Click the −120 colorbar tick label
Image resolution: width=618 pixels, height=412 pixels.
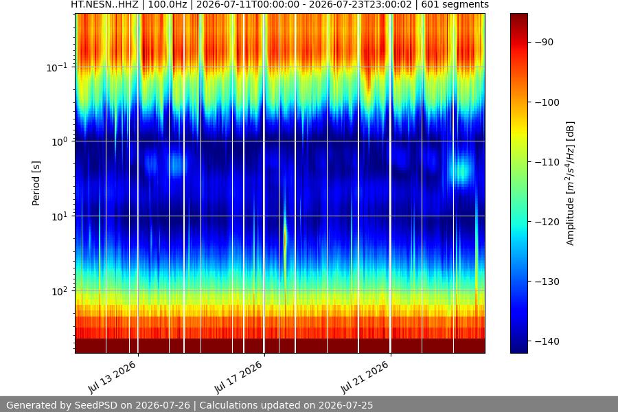[547, 222]
